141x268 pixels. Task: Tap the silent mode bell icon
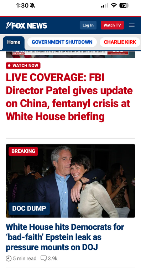pyautogui.click(x=32, y=6)
